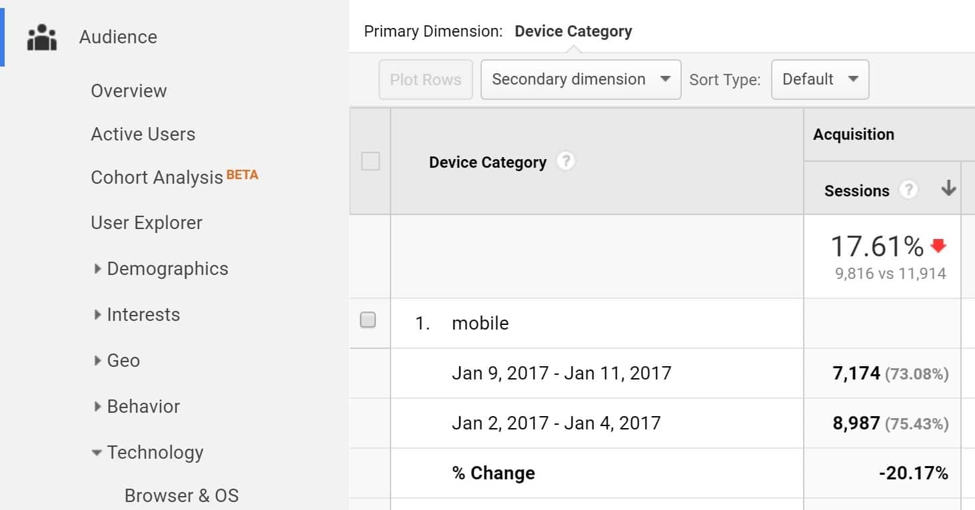
Task: Click the red decline arrow beside 17.61%
Action: pyautogui.click(x=936, y=246)
